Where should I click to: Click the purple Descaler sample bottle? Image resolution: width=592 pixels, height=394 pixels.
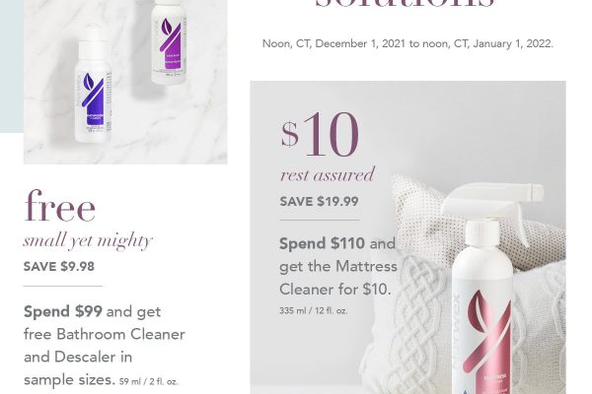[x=169, y=41]
